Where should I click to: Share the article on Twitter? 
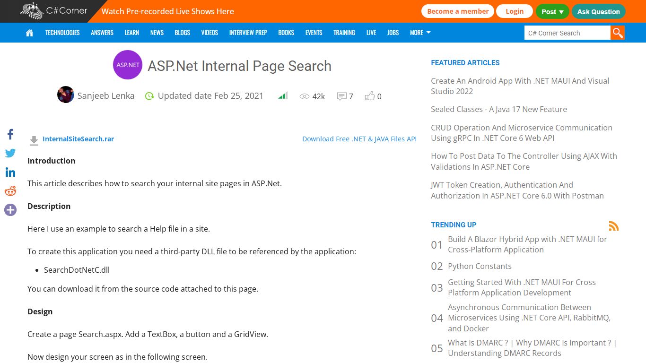click(x=10, y=153)
